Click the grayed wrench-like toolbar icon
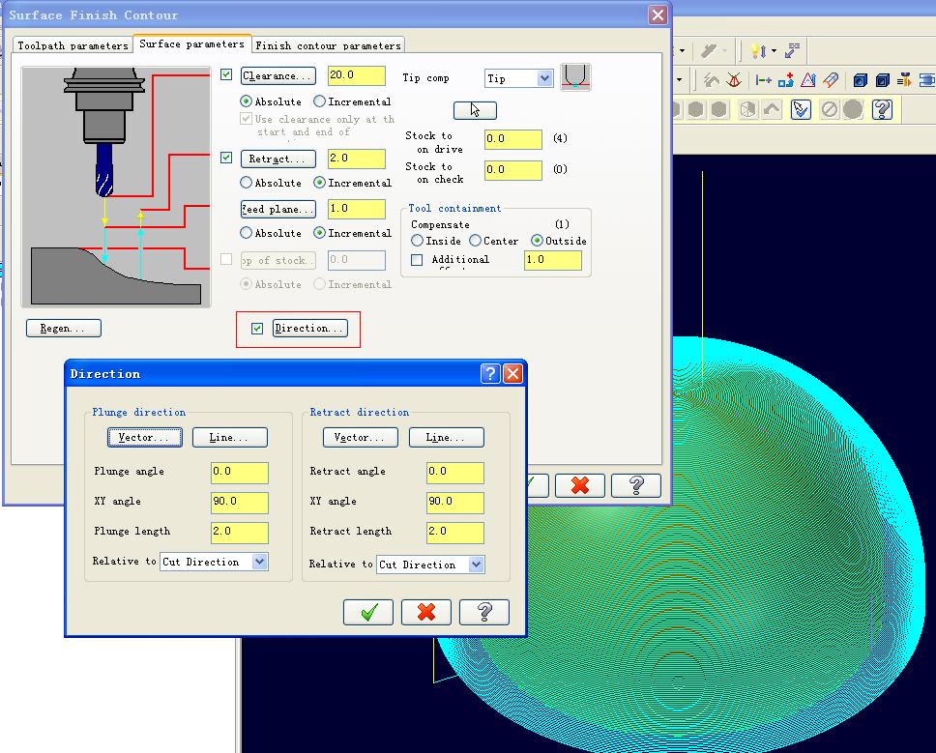Viewport: 936px width, 753px height. [709, 50]
